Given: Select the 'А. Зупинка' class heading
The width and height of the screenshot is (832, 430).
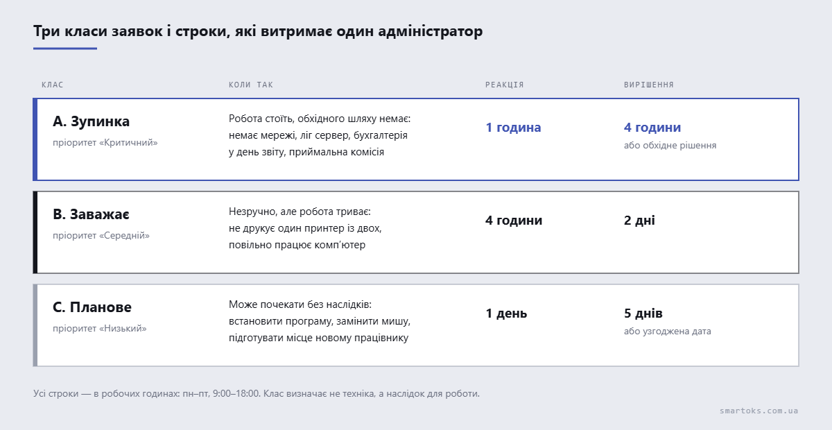Looking at the screenshot, I should [92, 121].
